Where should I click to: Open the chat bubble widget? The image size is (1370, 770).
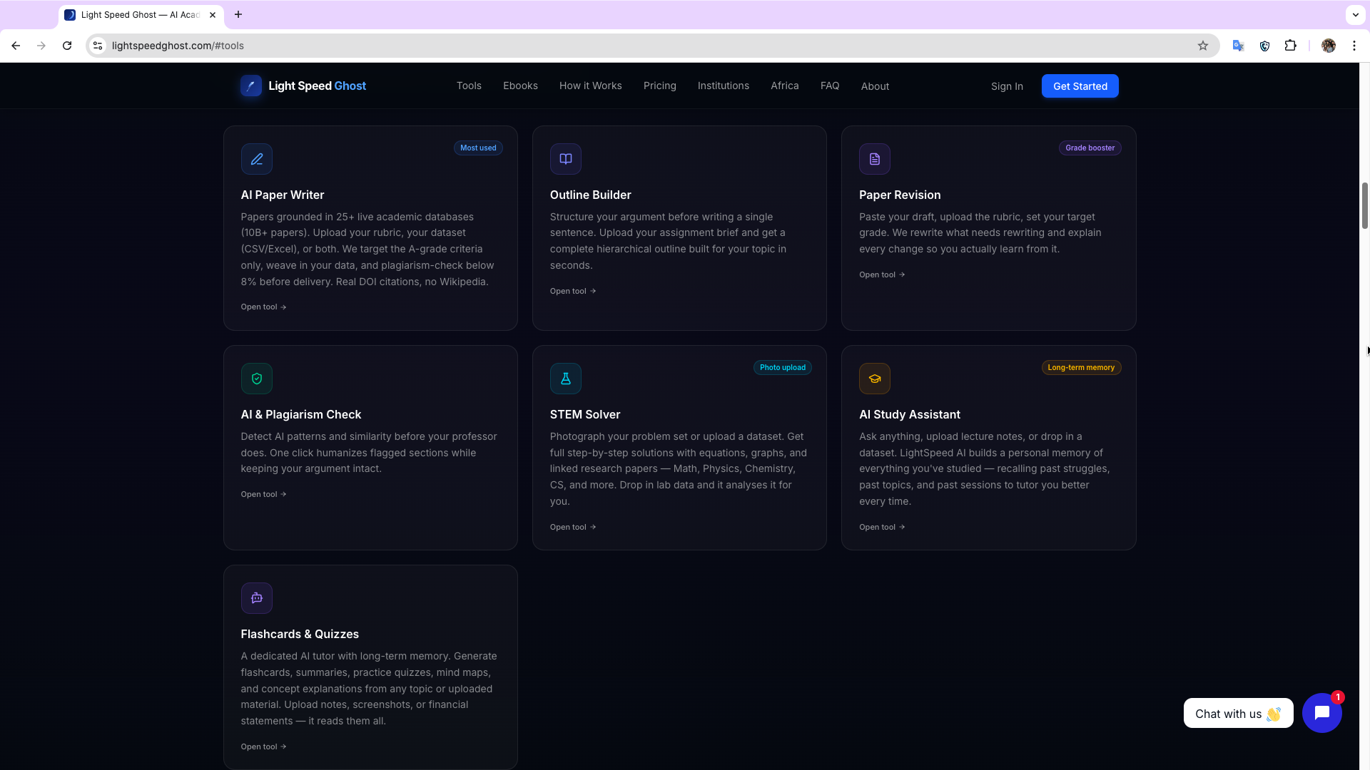(1322, 713)
